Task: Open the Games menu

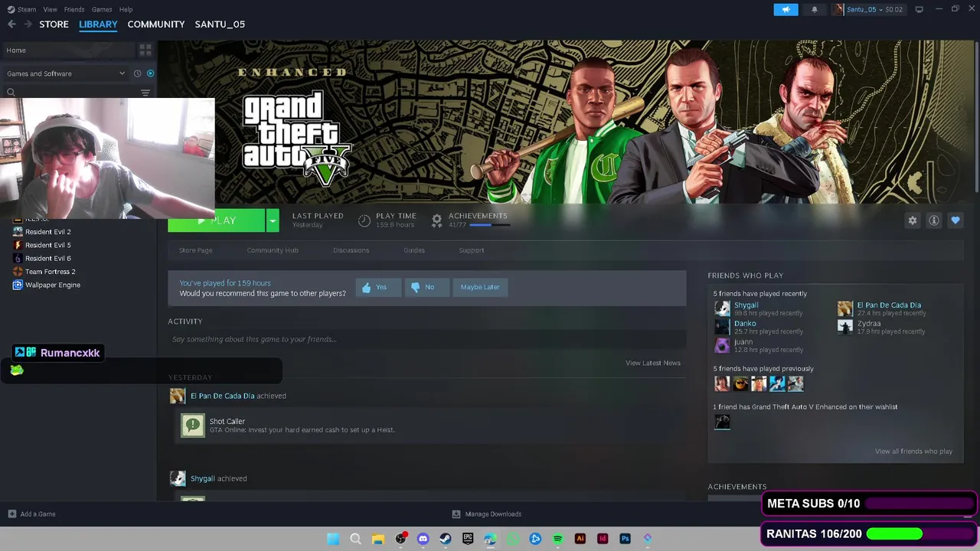Action: click(102, 9)
